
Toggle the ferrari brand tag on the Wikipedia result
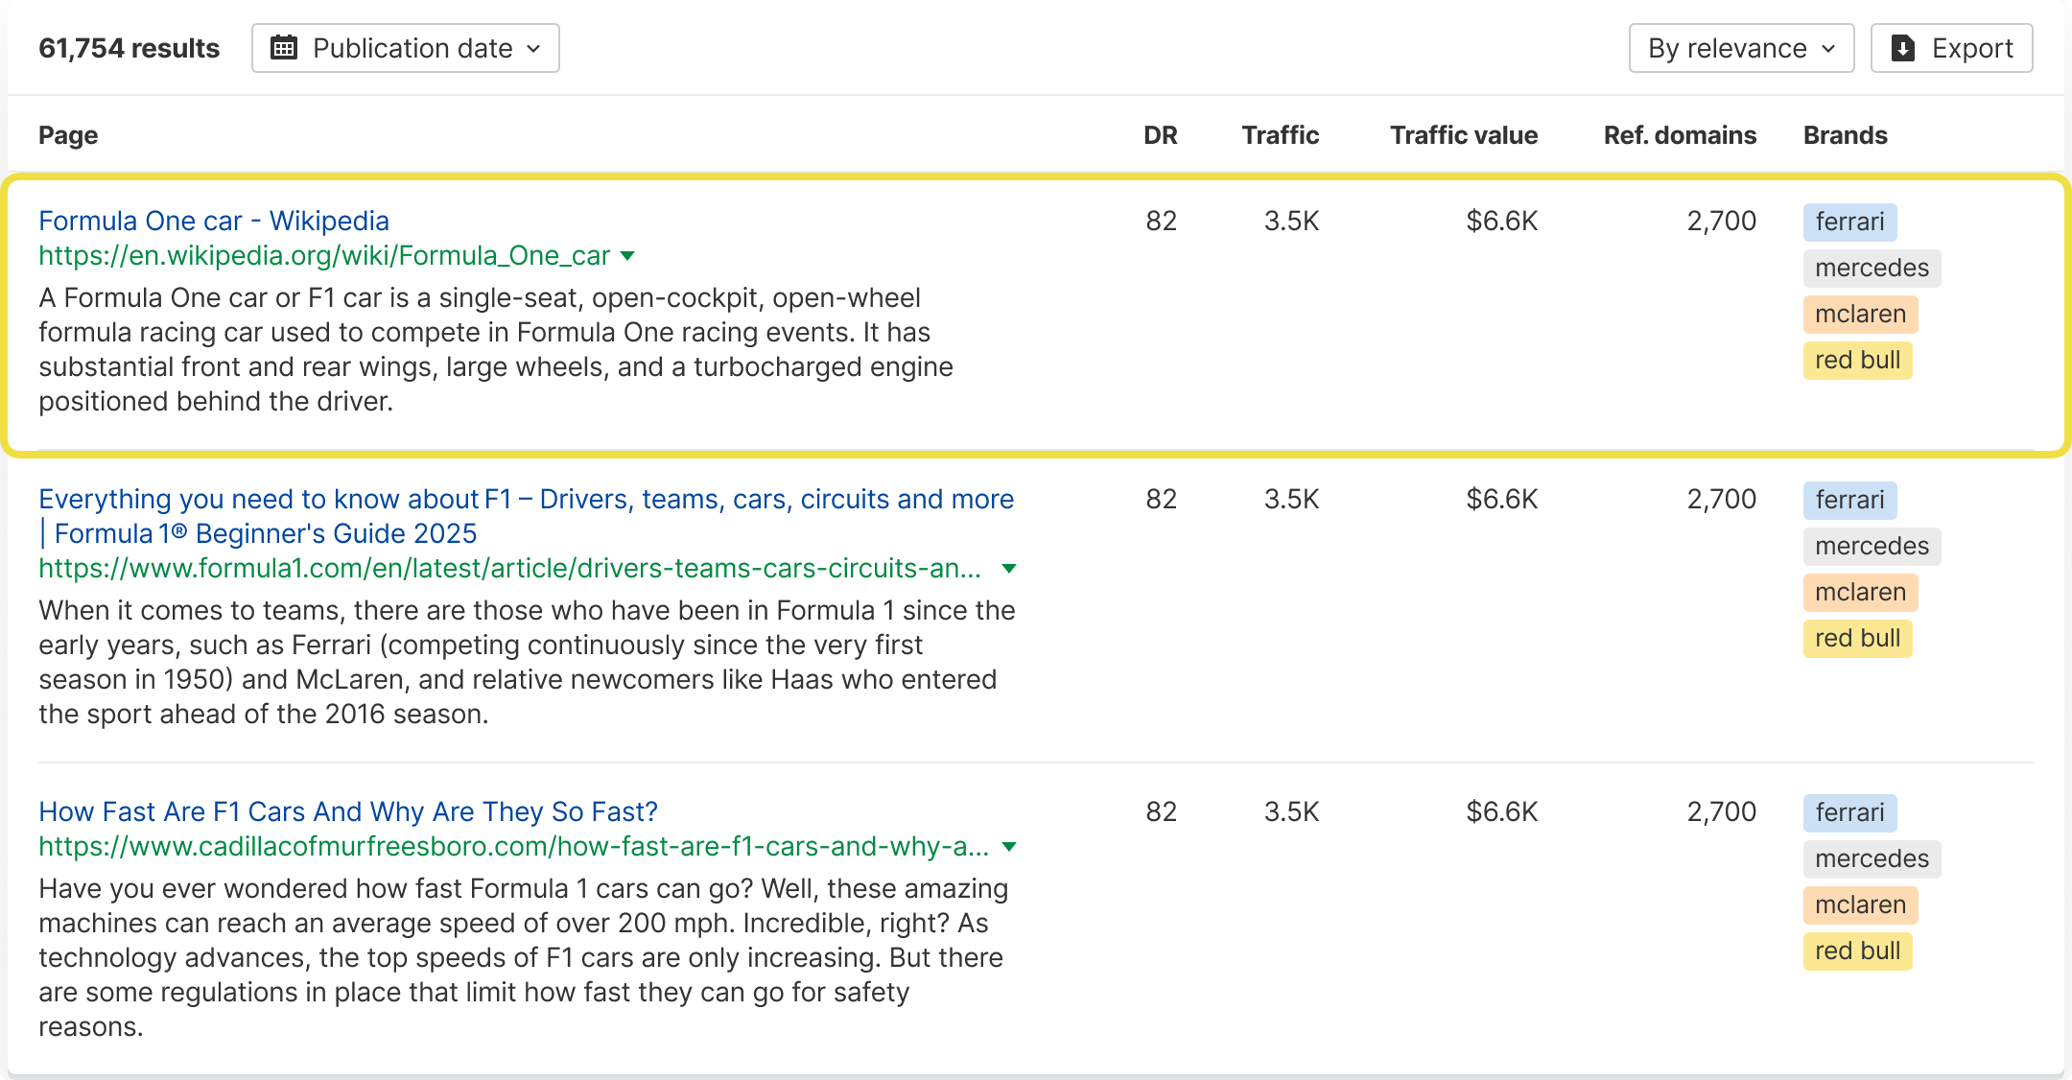coord(1849,222)
